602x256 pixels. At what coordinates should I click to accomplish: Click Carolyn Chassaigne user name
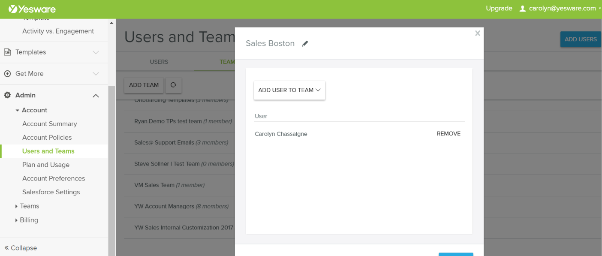pos(281,134)
